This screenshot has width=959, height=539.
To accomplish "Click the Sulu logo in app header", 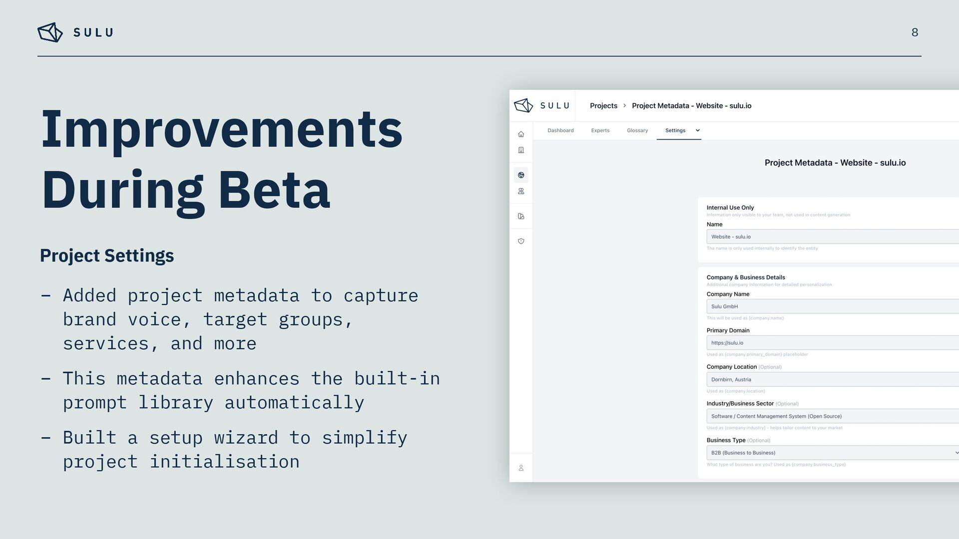I will click(x=542, y=105).
